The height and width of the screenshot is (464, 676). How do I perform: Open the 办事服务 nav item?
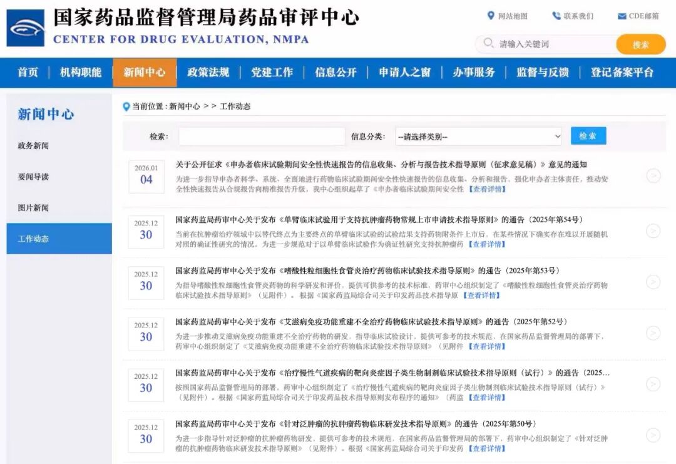pyautogui.click(x=474, y=73)
